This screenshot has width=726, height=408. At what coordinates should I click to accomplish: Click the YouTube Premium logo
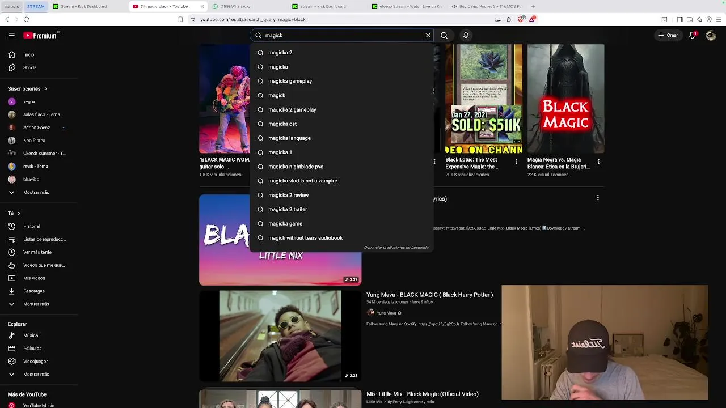(40, 35)
